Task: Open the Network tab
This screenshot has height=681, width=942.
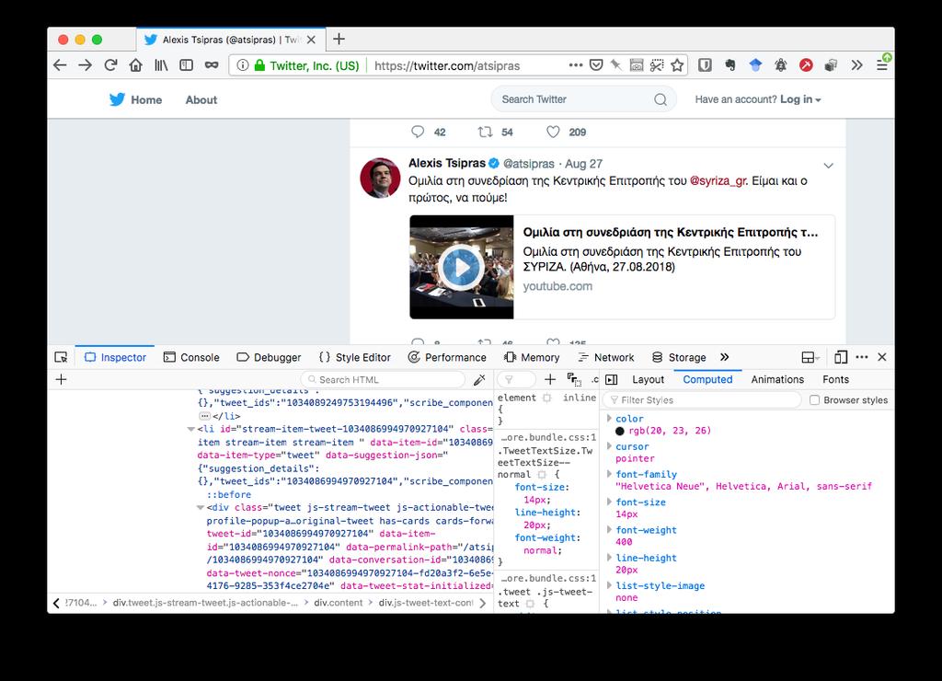Action: coord(605,357)
